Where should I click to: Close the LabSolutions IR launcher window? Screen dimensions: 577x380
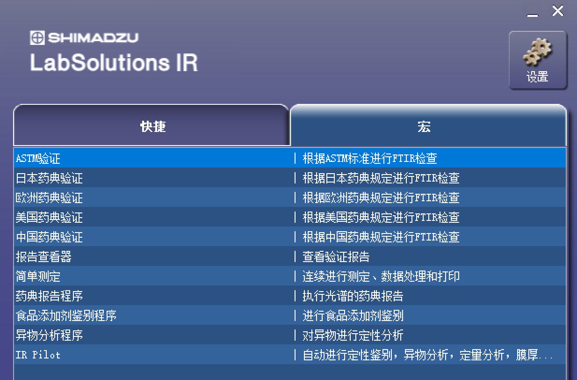coord(558,10)
